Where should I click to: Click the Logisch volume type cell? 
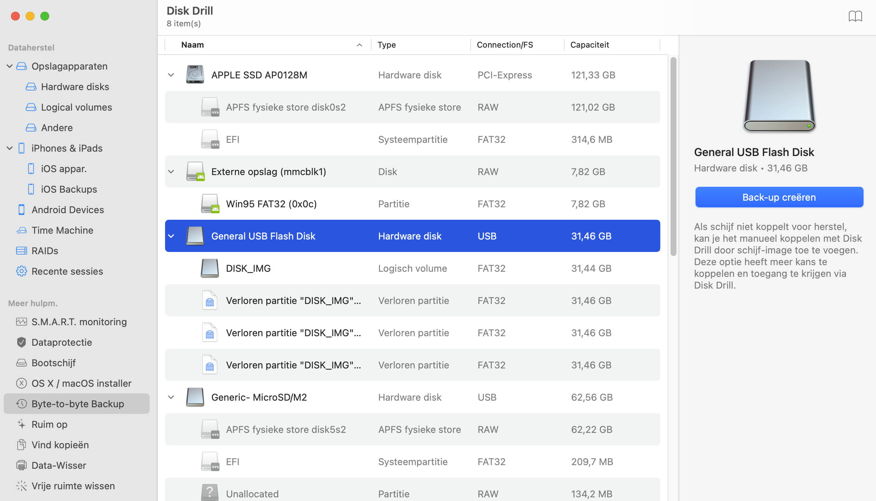413,268
